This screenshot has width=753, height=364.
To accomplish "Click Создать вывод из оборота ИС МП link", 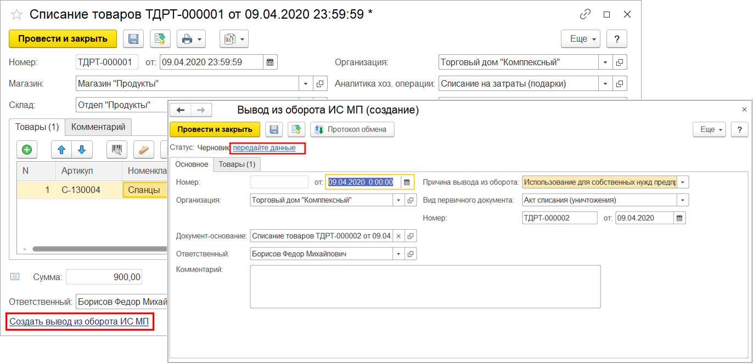I will pos(79,322).
